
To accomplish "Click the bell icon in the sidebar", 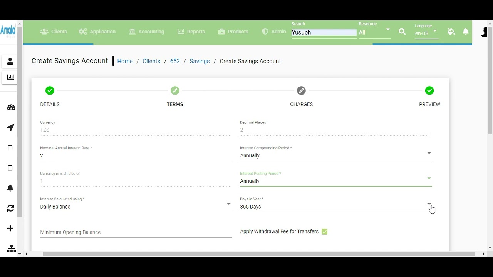I will click(x=10, y=188).
